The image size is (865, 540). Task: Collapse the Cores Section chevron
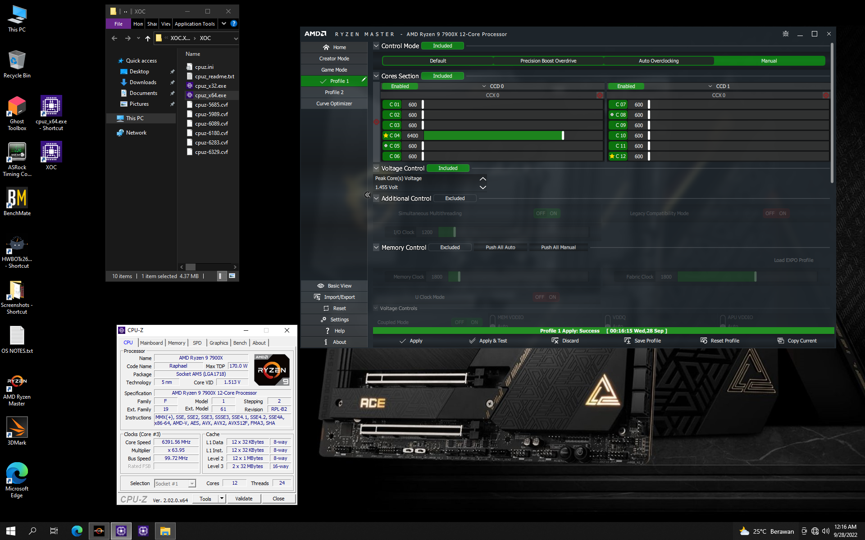[x=376, y=76]
